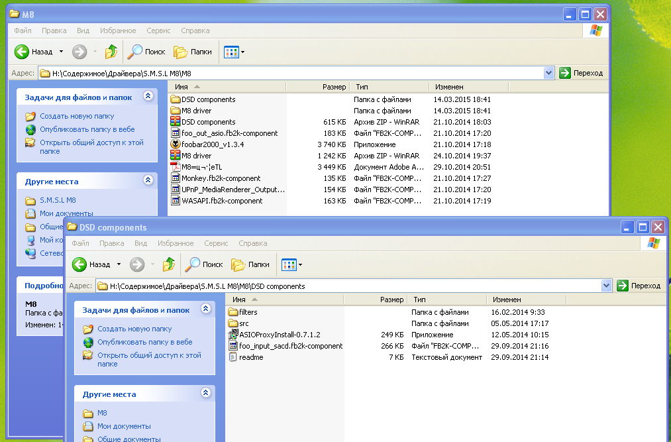The height and width of the screenshot is (442, 671).
Task: Expand address bar dropdown in M8 window
Action: [548, 74]
